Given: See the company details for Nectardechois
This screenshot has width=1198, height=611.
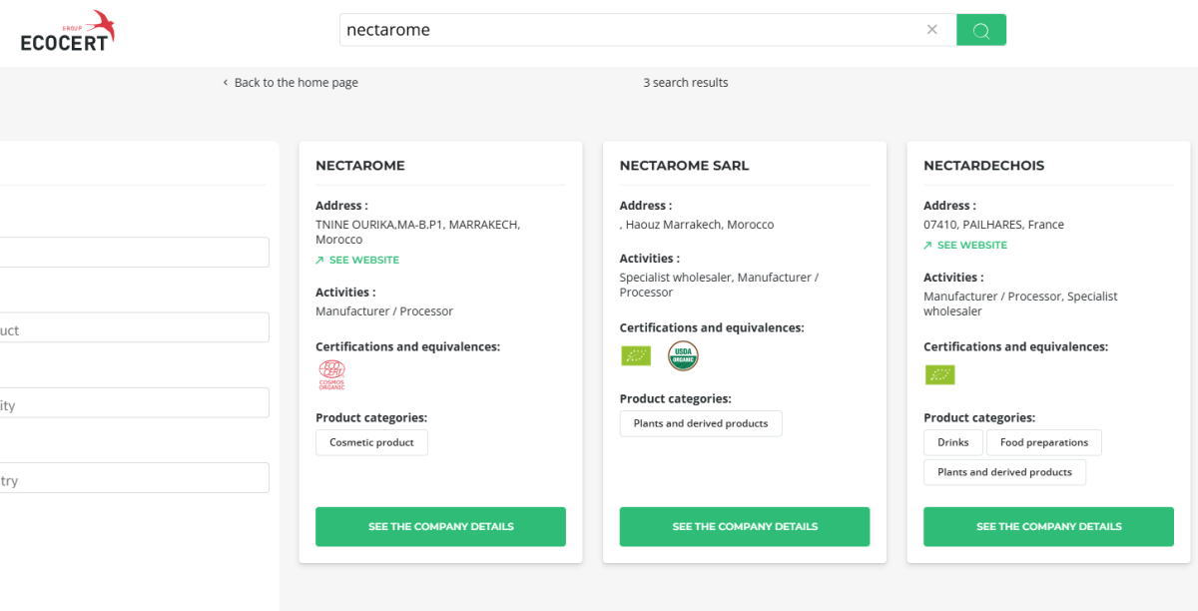Looking at the screenshot, I should point(1048,526).
